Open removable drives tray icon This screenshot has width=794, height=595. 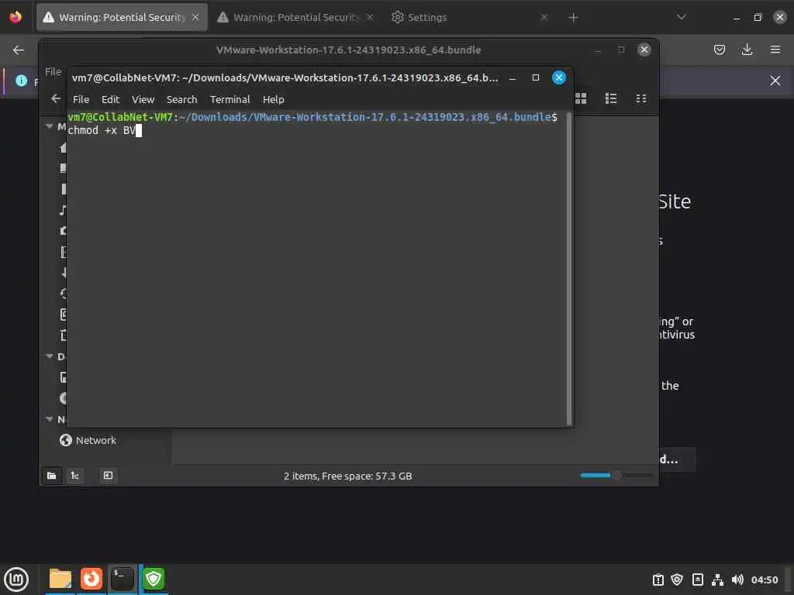697,580
